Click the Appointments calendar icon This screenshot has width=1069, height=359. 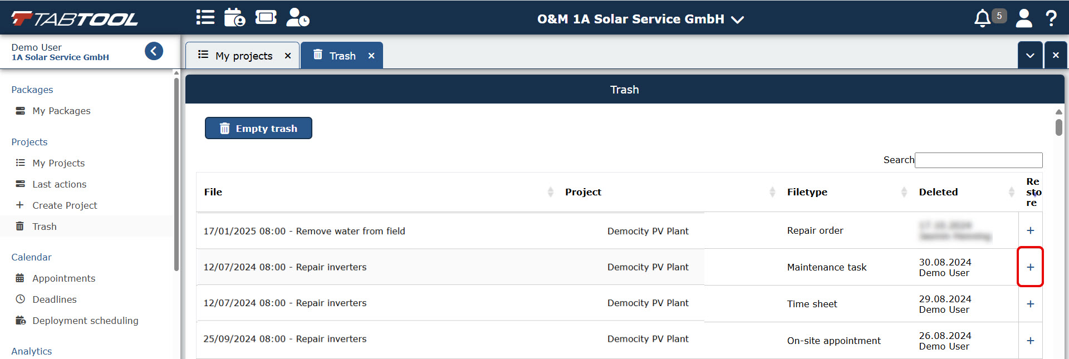20,278
